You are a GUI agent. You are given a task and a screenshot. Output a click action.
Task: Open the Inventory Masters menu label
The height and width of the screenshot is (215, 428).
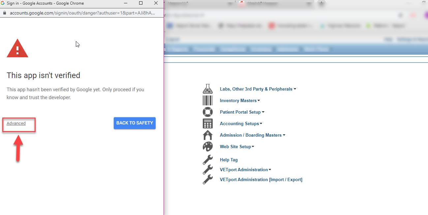pyautogui.click(x=238, y=100)
